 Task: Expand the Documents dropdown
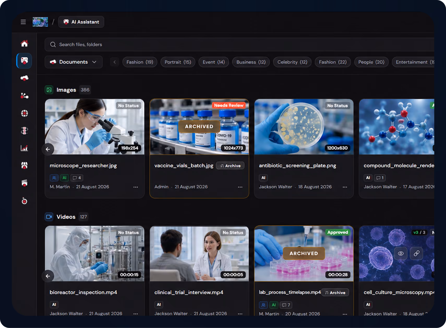pyautogui.click(x=74, y=62)
